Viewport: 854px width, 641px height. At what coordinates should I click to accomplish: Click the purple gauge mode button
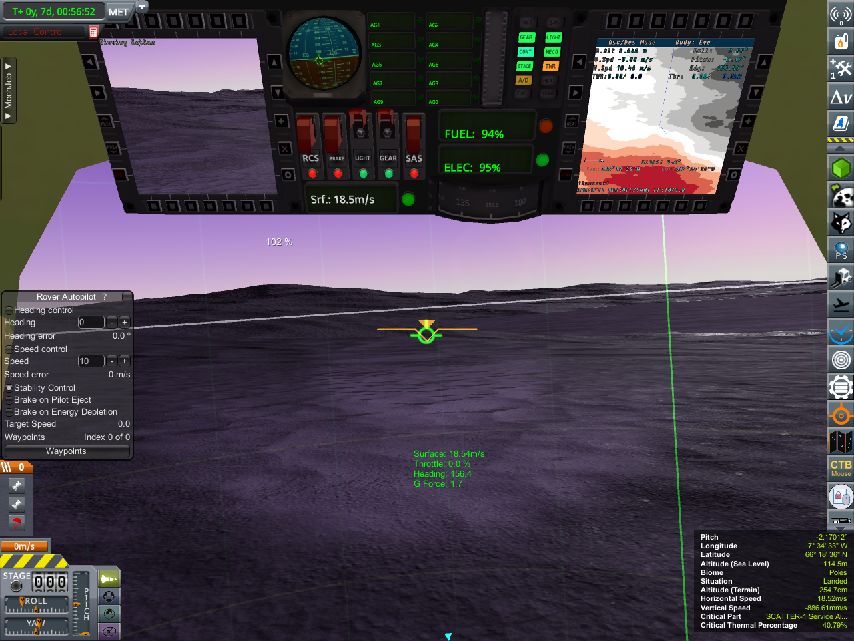109,631
